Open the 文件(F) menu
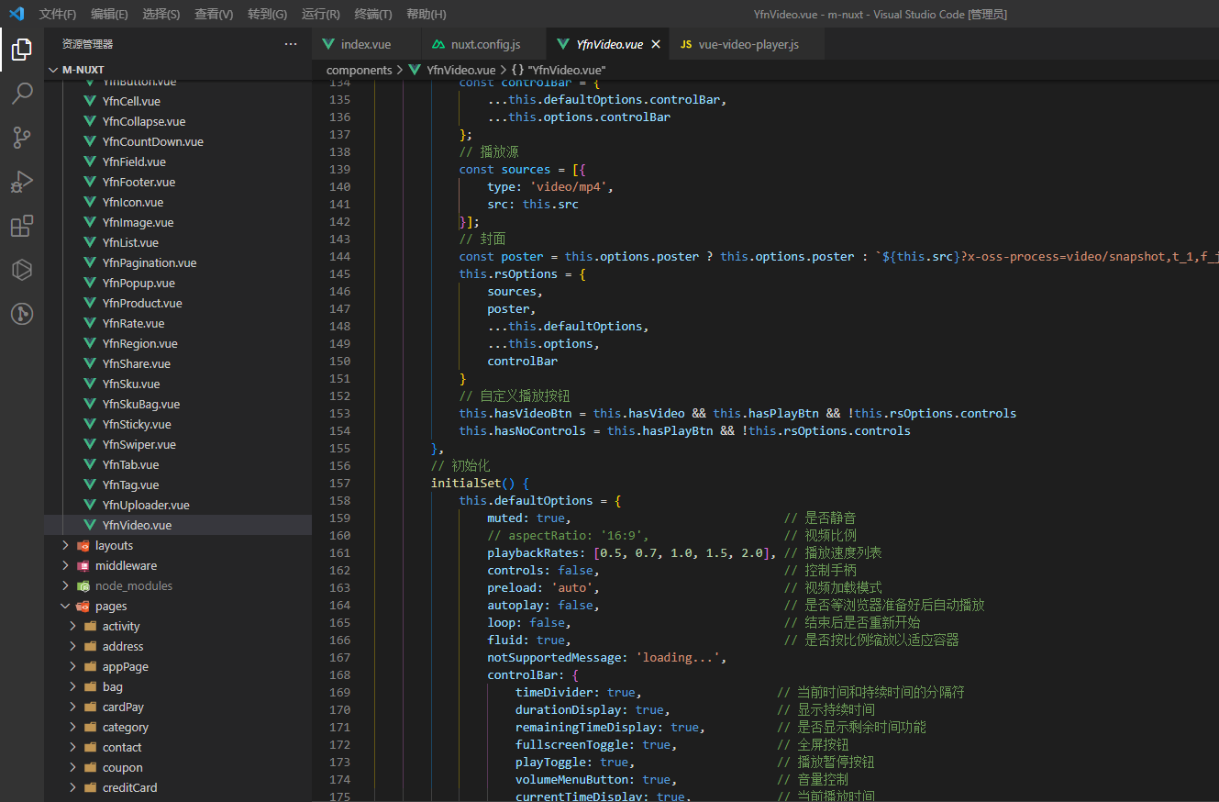The image size is (1219, 802). tap(58, 14)
